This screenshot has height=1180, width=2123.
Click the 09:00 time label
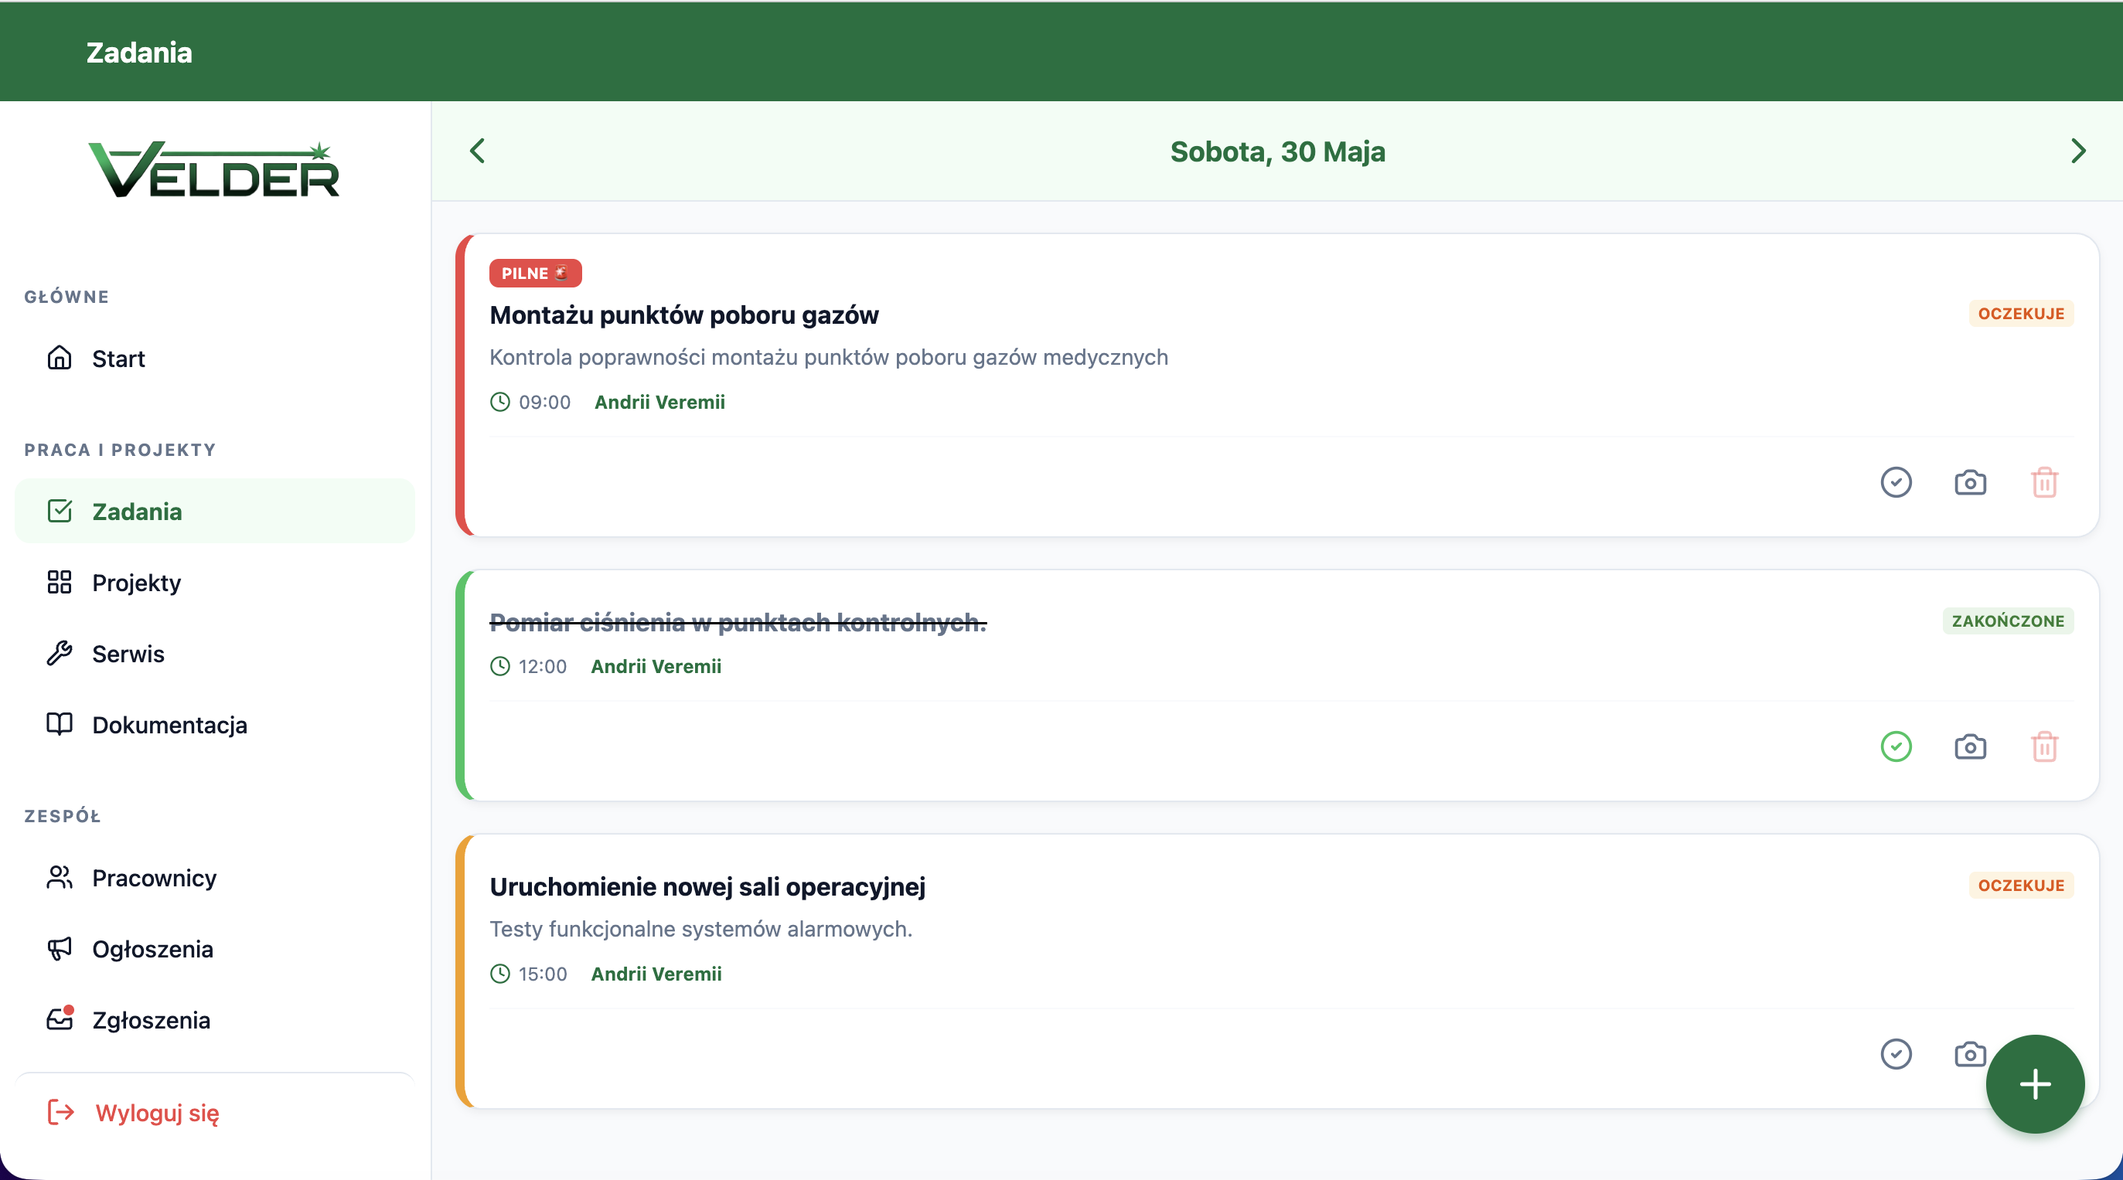(545, 402)
